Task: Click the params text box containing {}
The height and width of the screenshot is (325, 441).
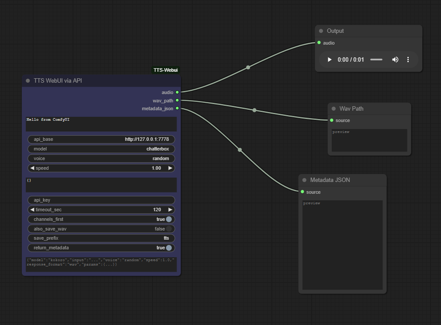Action: (101, 185)
